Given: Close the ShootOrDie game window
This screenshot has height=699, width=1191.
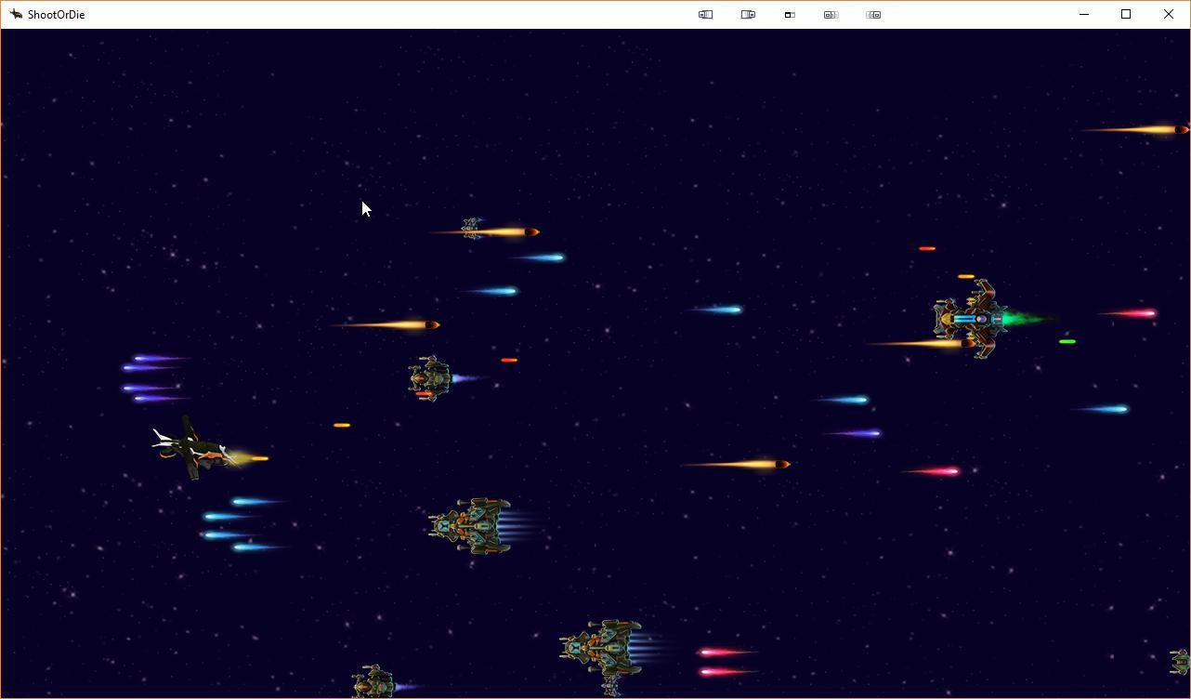Looking at the screenshot, I should (x=1169, y=14).
